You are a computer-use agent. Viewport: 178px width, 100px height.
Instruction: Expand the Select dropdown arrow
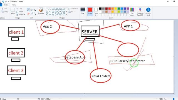pyautogui.click(x=13, y=15)
